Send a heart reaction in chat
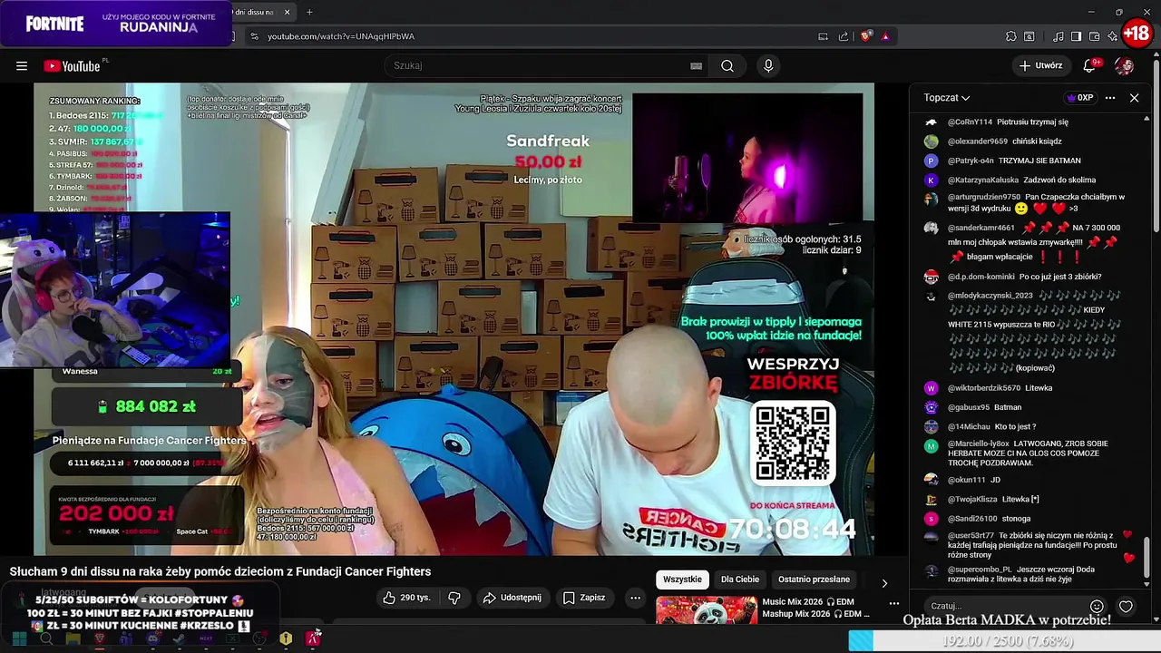Image resolution: width=1161 pixels, height=653 pixels. [x=1126, y=606]
